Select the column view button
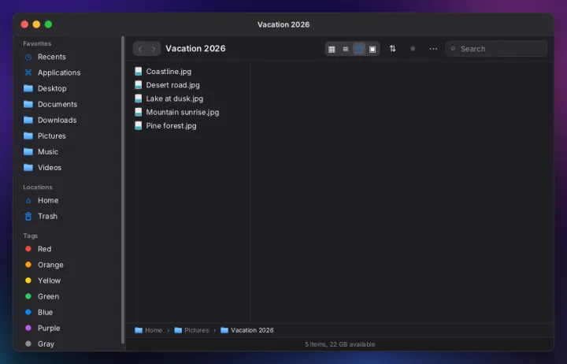Image resolution: width=567 pixels, height=364 pixels. 359,49
